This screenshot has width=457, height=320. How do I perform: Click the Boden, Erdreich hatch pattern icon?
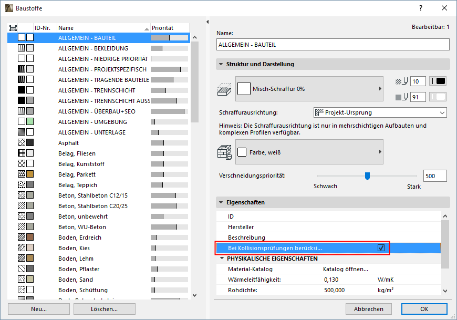(x=22, y=237)
